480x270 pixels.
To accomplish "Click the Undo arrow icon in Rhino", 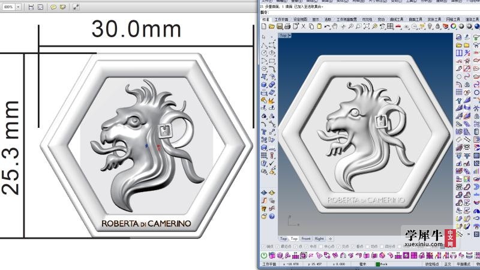I will (x=327, y=26).
